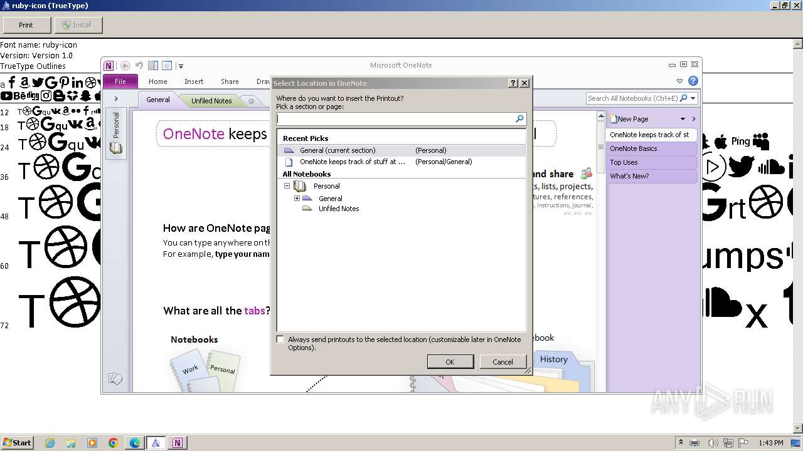803x451 pixels.
Task: Open Microsoft Edge from taskbar
Action: pyautogui.click(x=135, y=443)
